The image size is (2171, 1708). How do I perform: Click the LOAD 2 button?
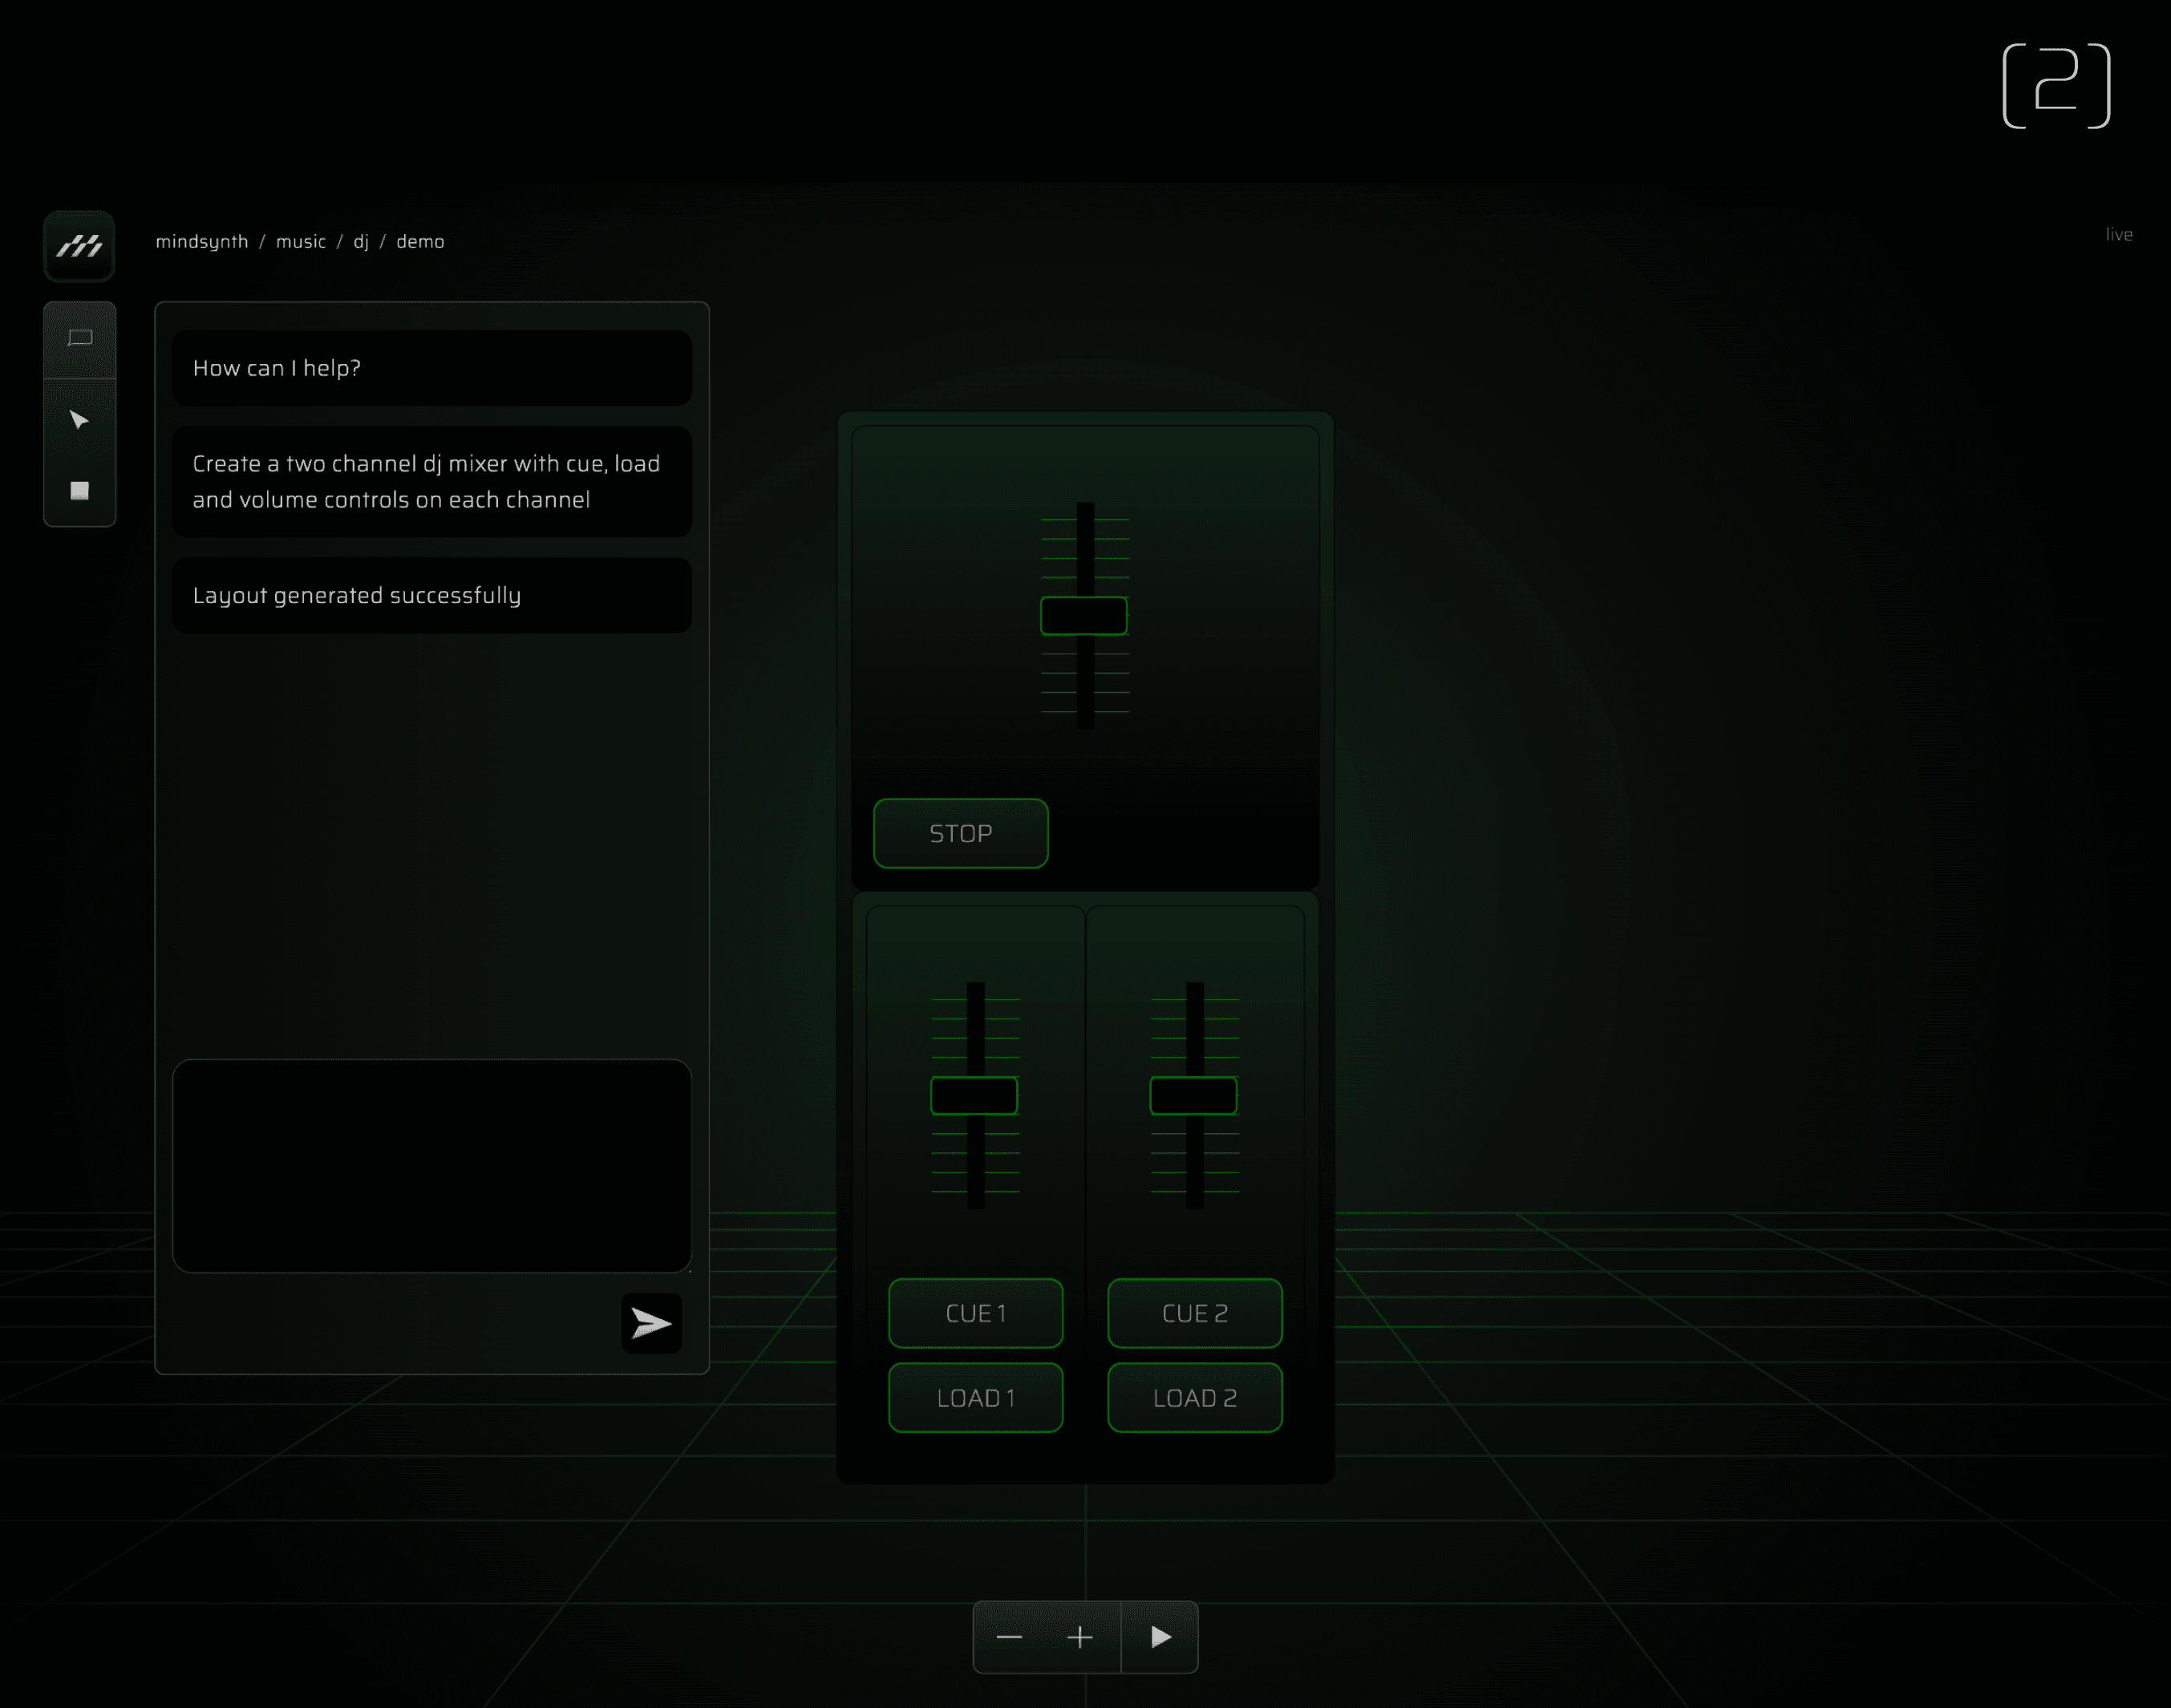(x=1195, y=1398)
